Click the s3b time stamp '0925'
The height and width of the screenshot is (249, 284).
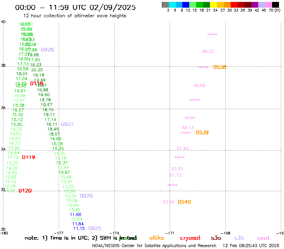[x=94, y=228]
